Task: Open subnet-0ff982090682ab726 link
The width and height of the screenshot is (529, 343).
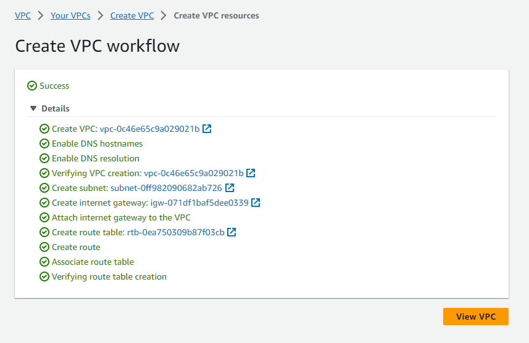Action: pos(166,188)
